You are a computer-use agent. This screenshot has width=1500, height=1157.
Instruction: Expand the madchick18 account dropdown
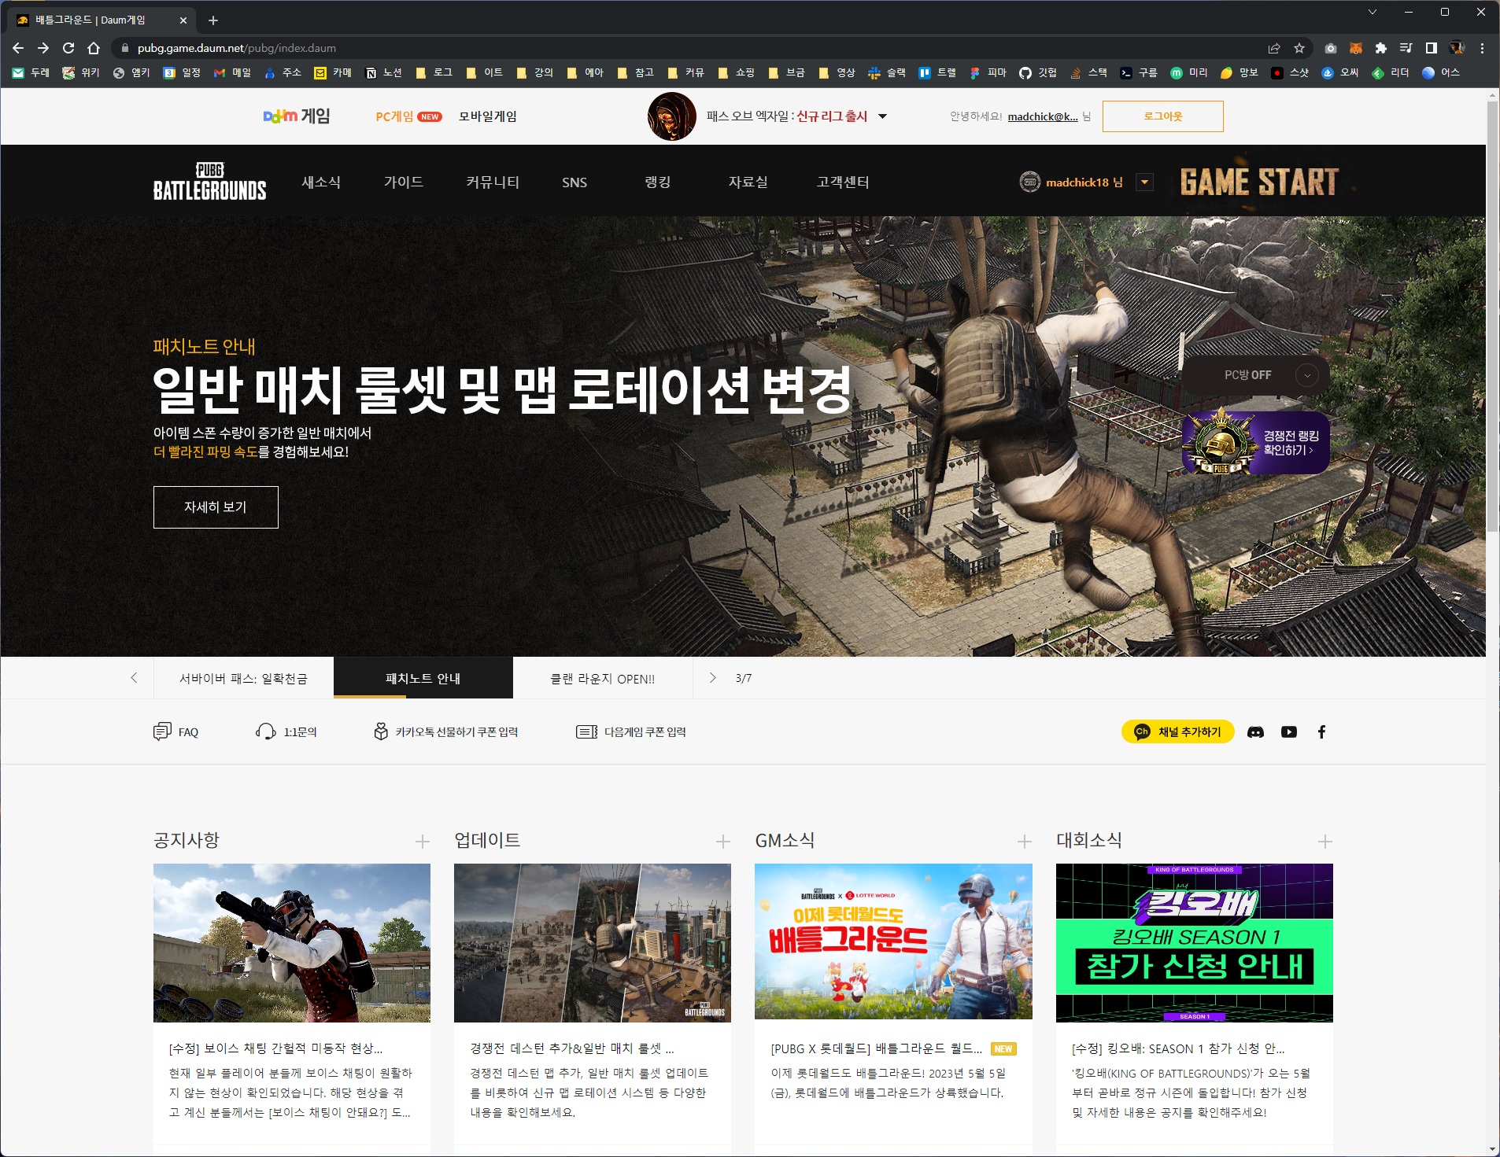(x=1145, y=182)
